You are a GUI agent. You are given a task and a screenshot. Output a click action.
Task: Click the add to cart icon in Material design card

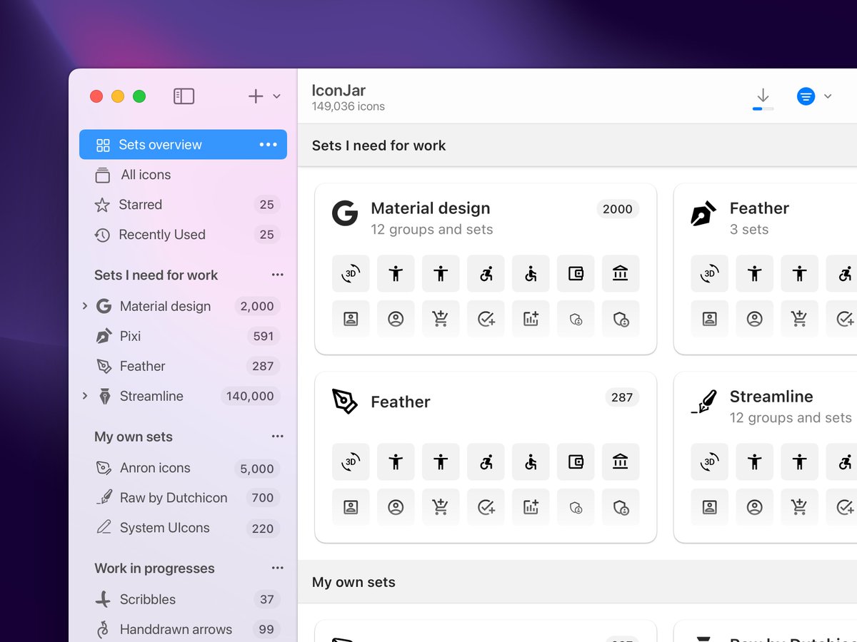click(x=441, y=319)
